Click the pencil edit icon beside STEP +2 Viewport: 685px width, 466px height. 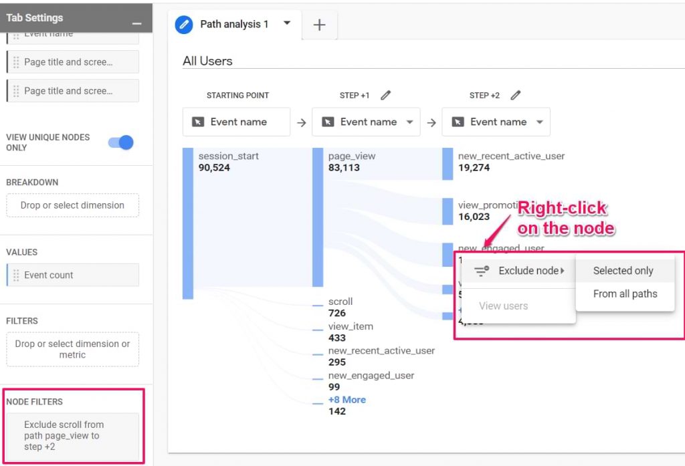click(515, 96)
